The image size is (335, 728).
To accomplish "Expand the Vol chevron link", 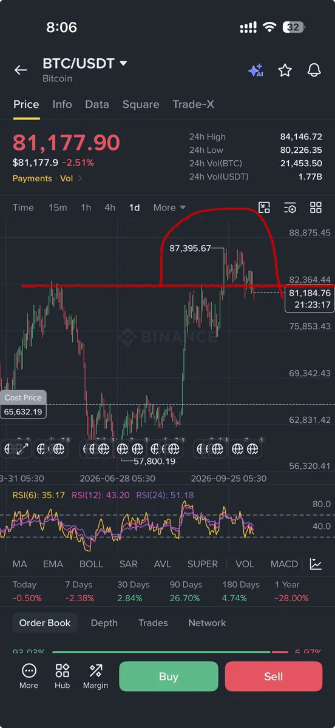I will (x=72, y=178).
